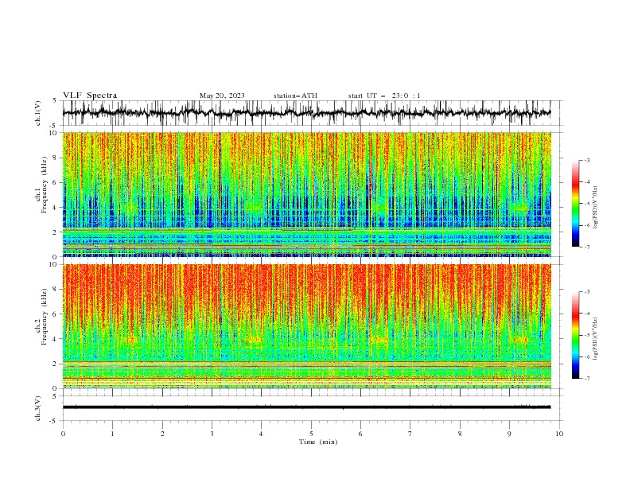Click the ch.2 PSD color bar
630x487 pixels.
[576, 335]
